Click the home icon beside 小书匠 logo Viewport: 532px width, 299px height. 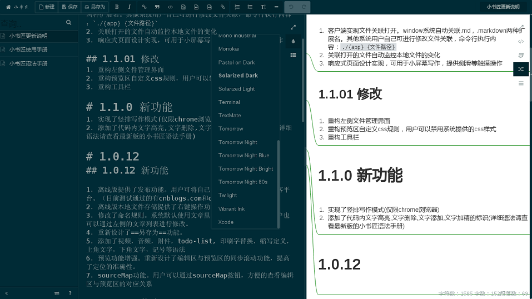point(8,7)
